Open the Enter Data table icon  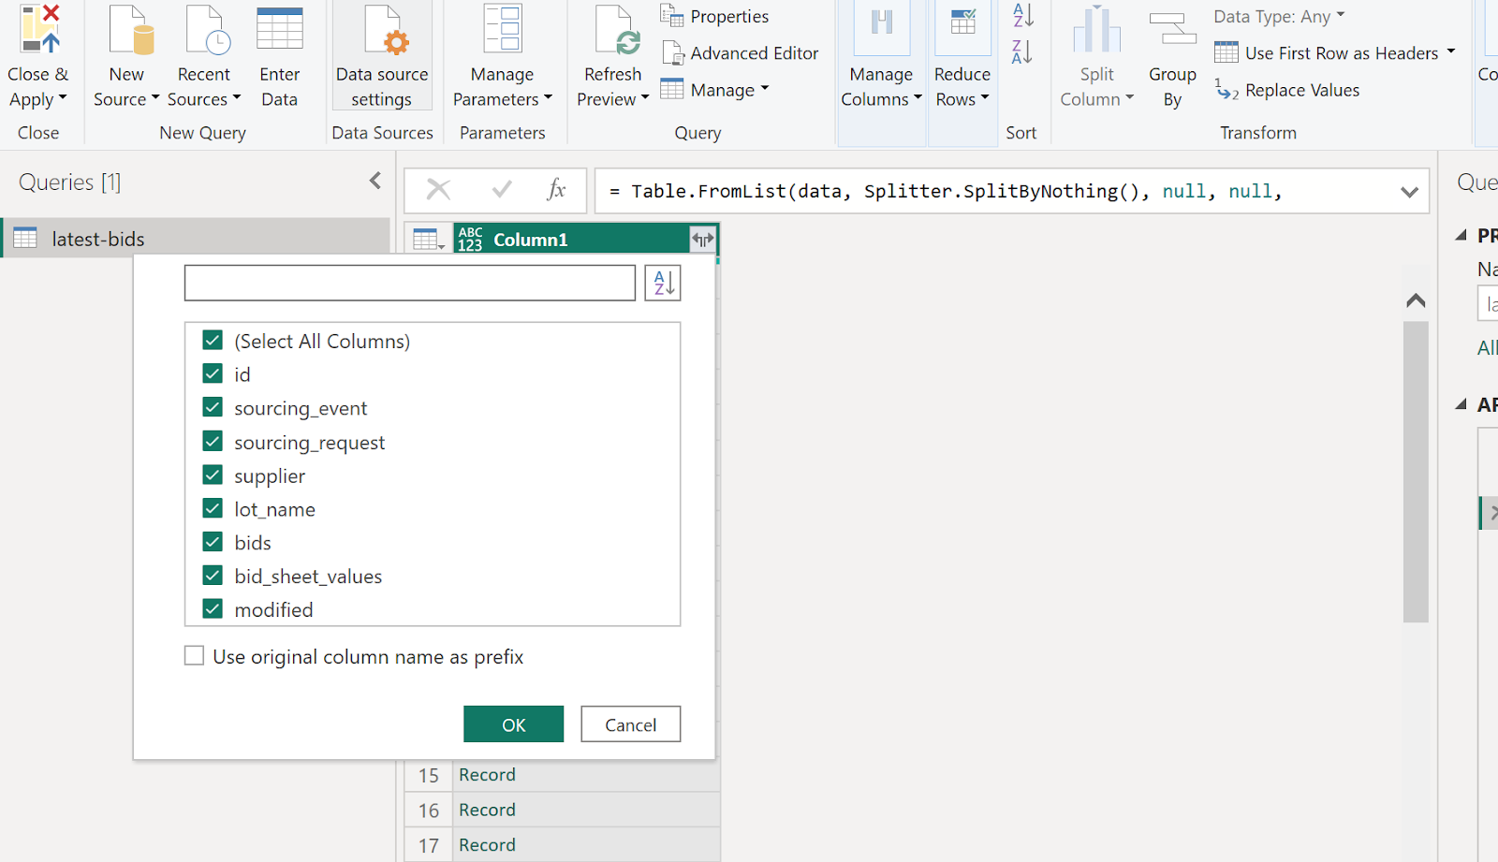pyautogui.click(x=279, y=29)
